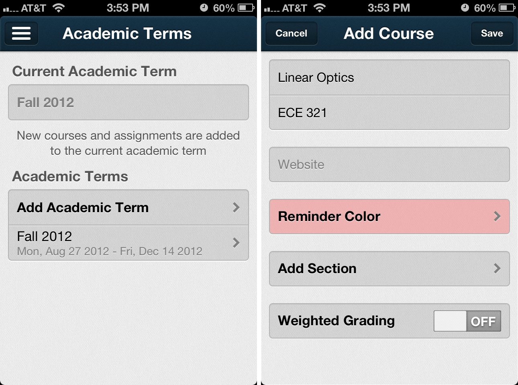Tap the signal bars in right status bar
This screenshot has width=518, height=385.
click(x=271, y=8)
